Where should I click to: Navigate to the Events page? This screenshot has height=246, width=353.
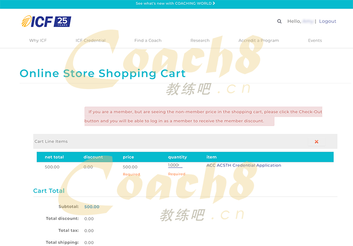click(315, 41)
